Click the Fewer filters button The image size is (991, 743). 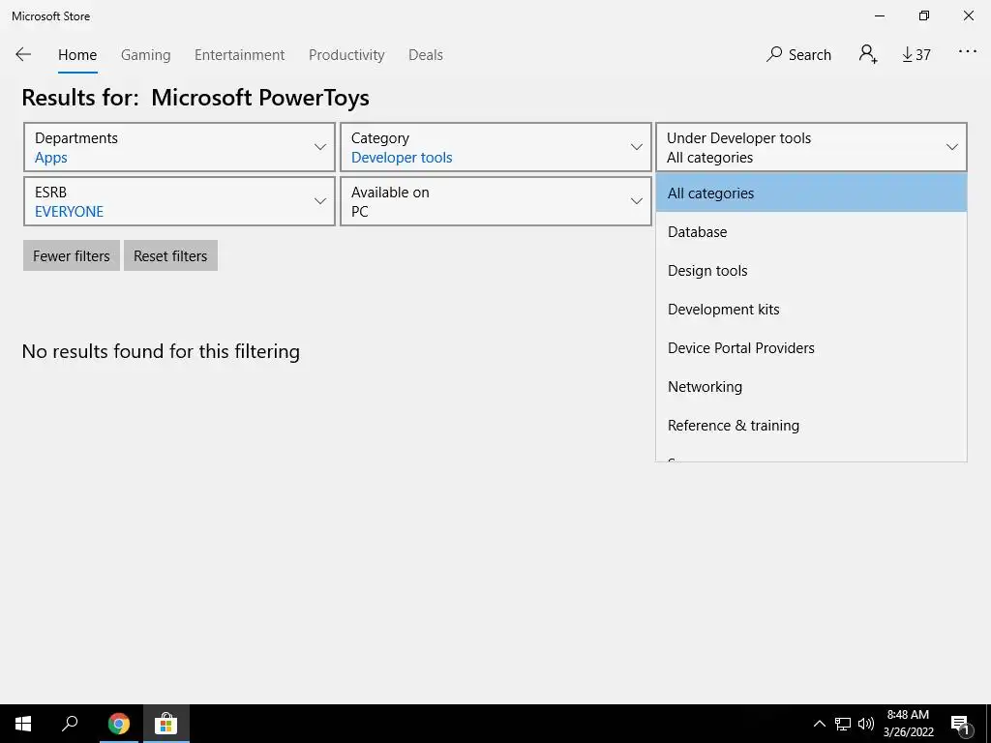pyautogui.click(x=72, y=255)
